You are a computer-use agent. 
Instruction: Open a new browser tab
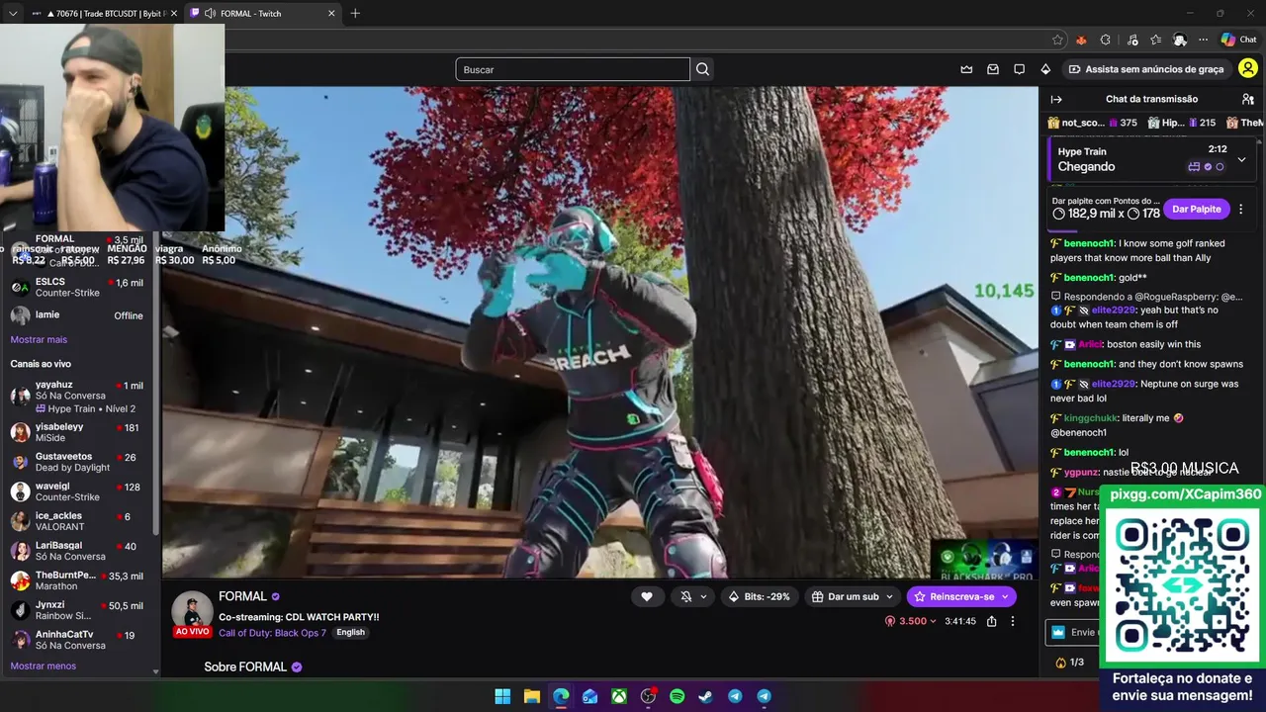[x=355, y=13]
